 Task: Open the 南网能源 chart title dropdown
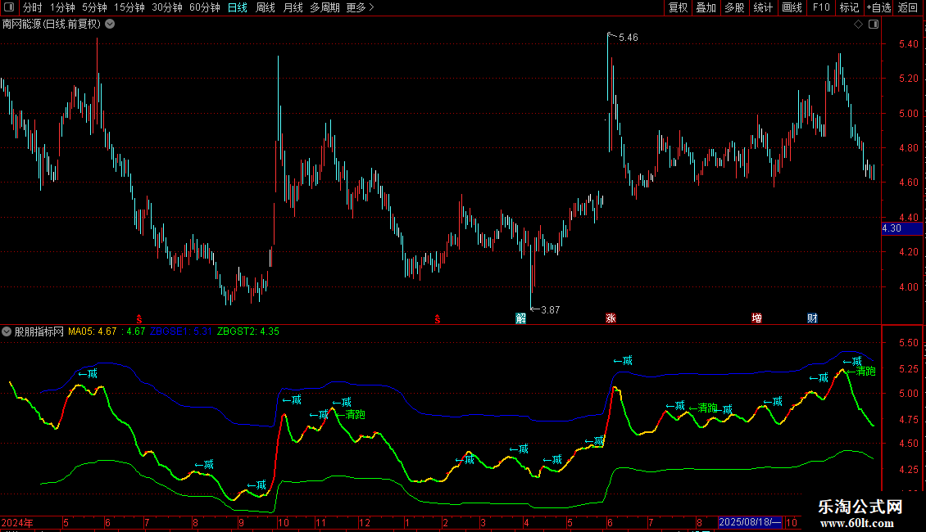point(110,25)
